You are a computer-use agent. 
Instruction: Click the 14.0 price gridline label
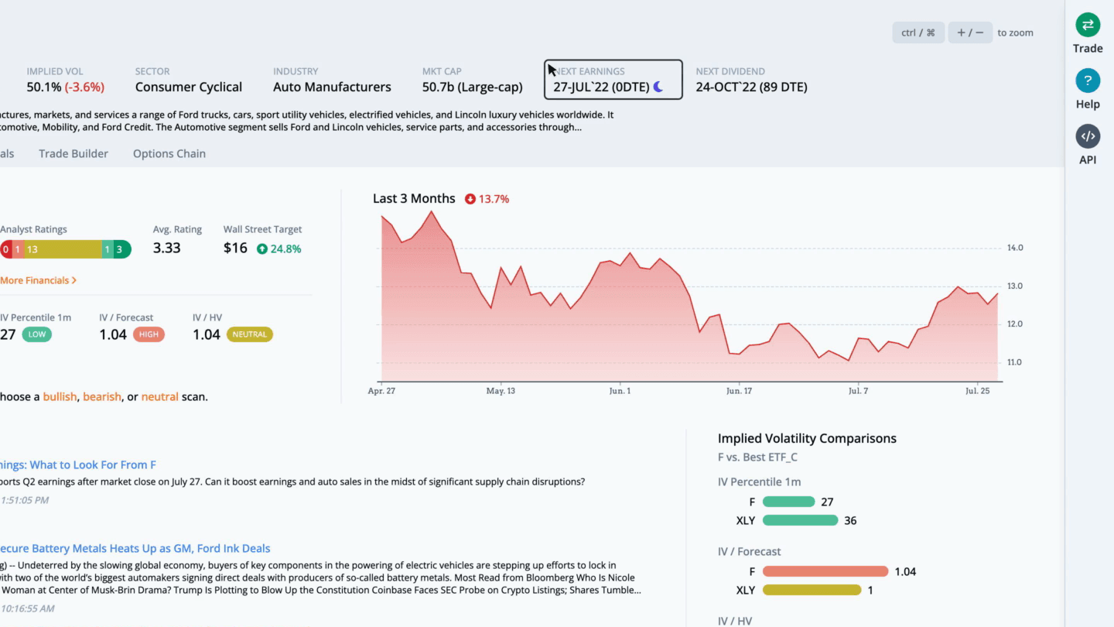click(1014, 248)
